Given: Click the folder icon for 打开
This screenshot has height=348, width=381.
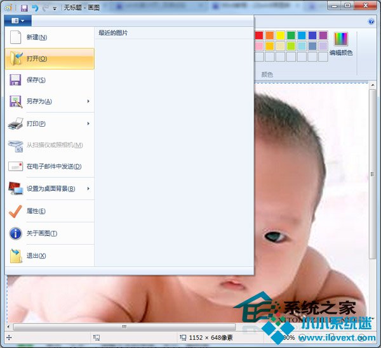Looking at the screenshot, I should pos(16,58).
